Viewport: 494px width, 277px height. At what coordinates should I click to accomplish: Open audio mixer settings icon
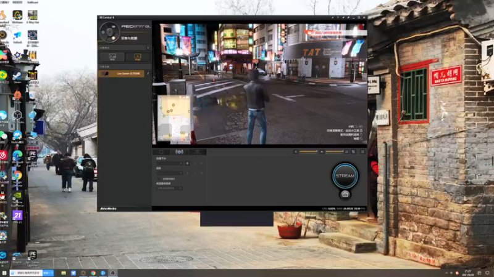tap(353, 151)
